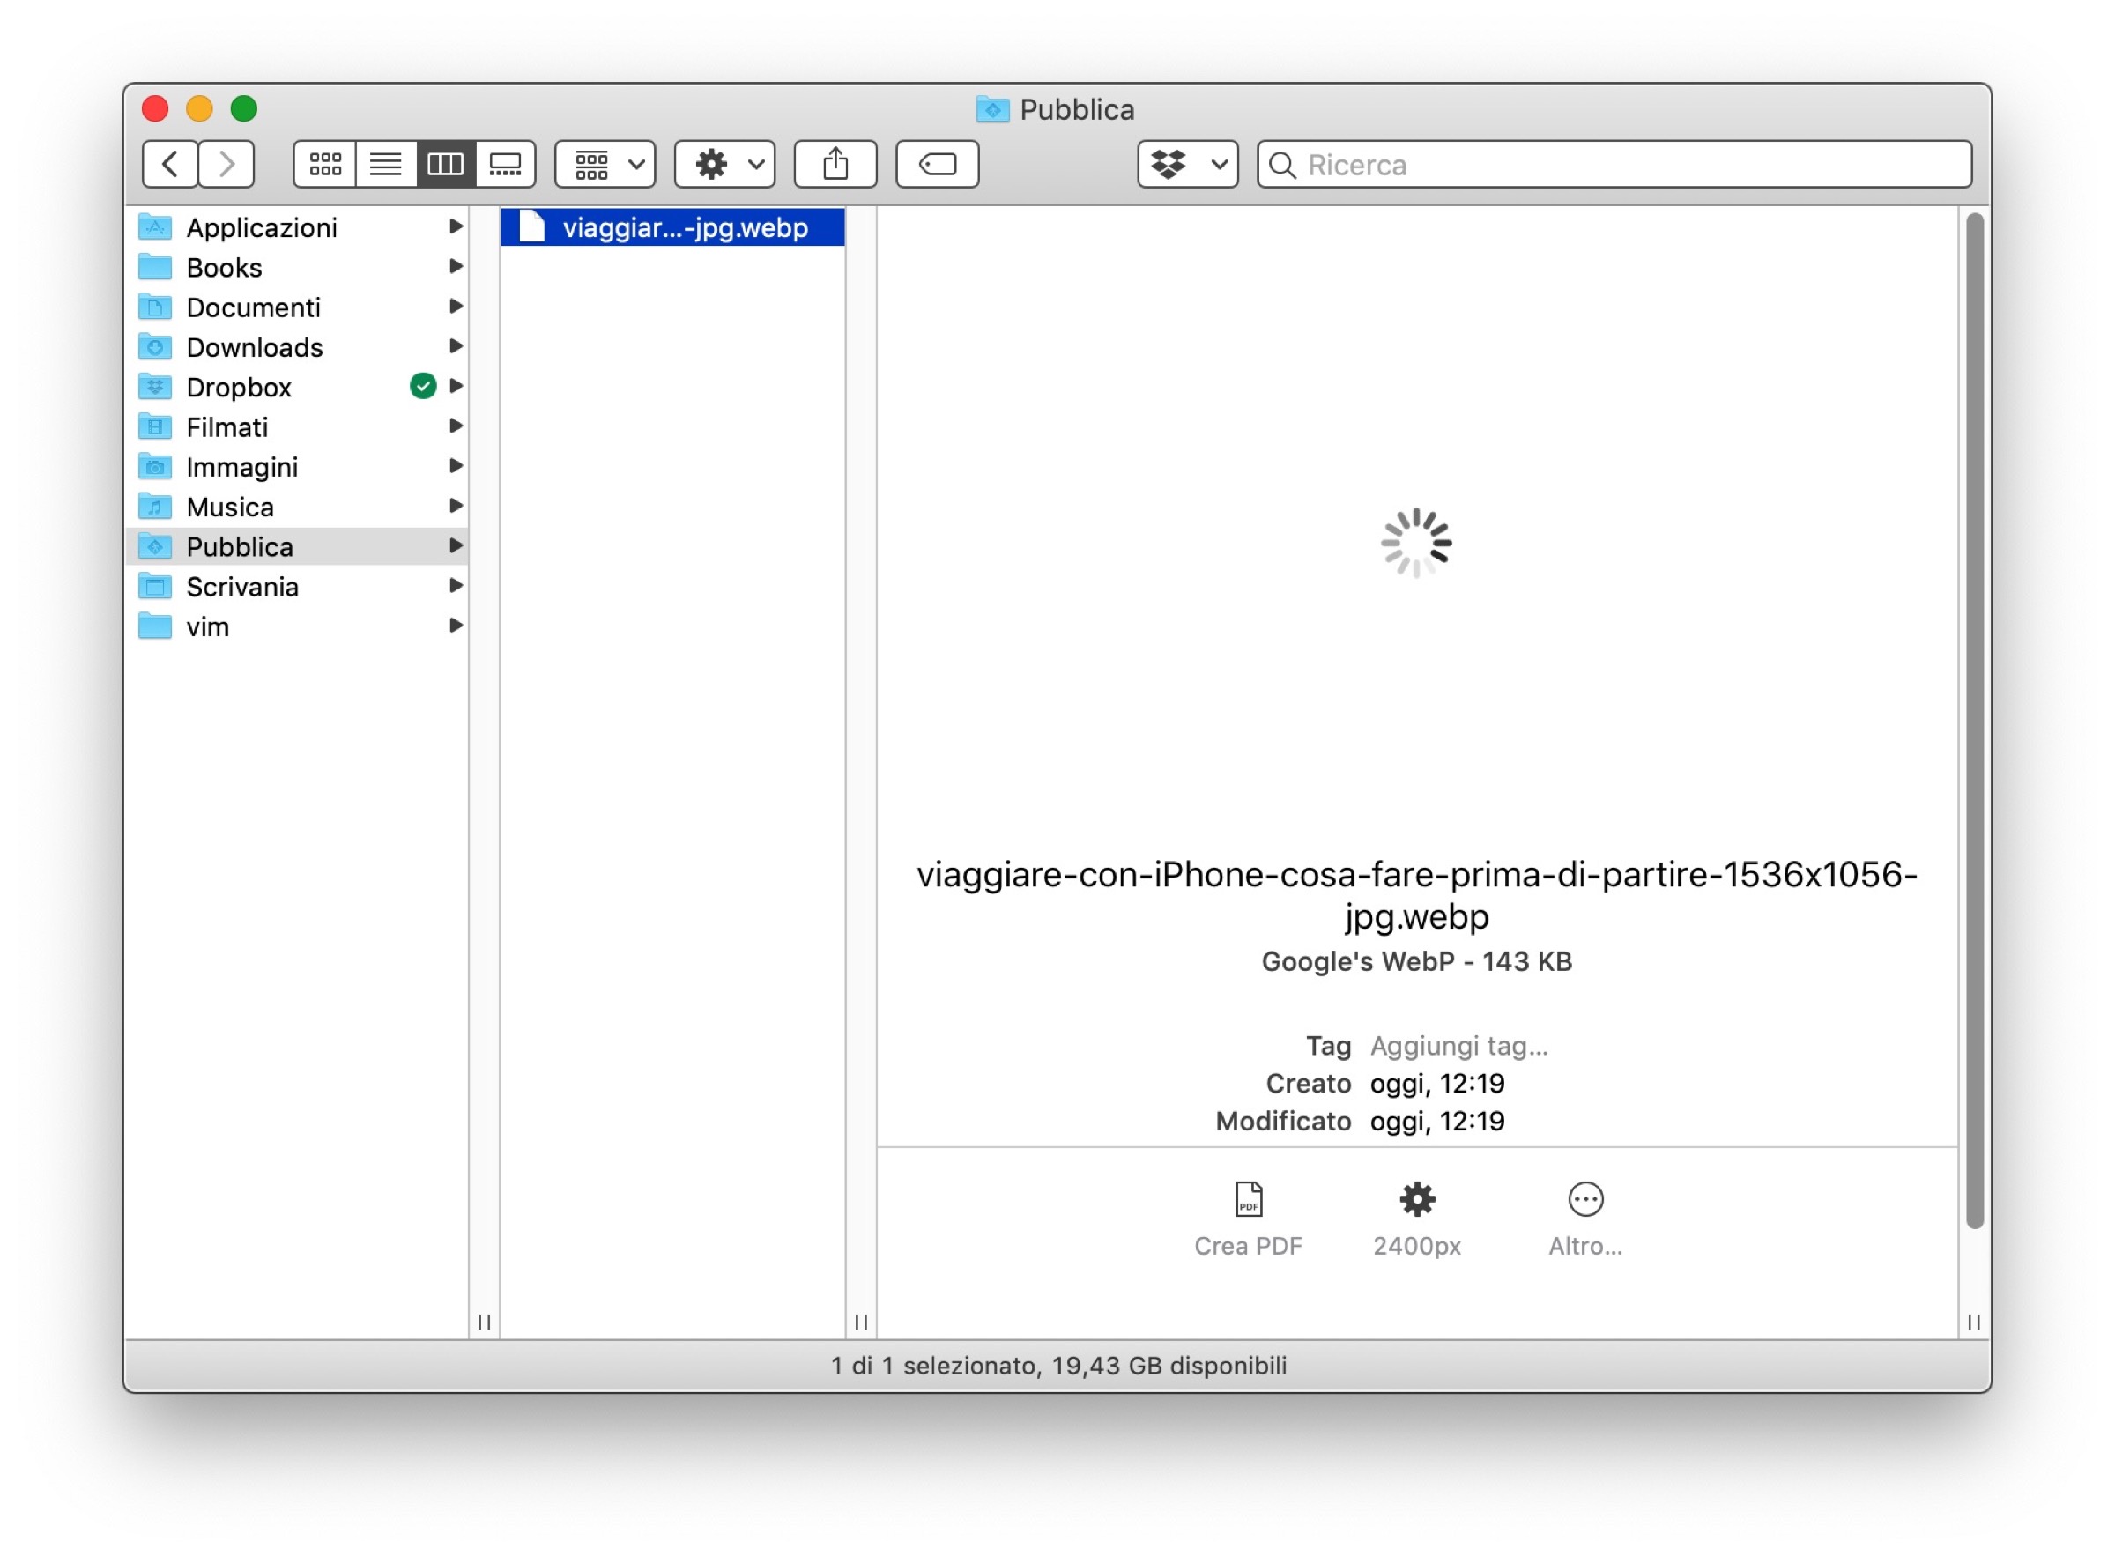The image size is (2115, 1556).
Task: Switch to icon view mode
Action: 325,165
